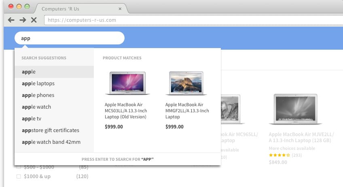The width and height of the screenshot is (343, 187).
Task: Click the URL address bar
Action: click(193, 20)
